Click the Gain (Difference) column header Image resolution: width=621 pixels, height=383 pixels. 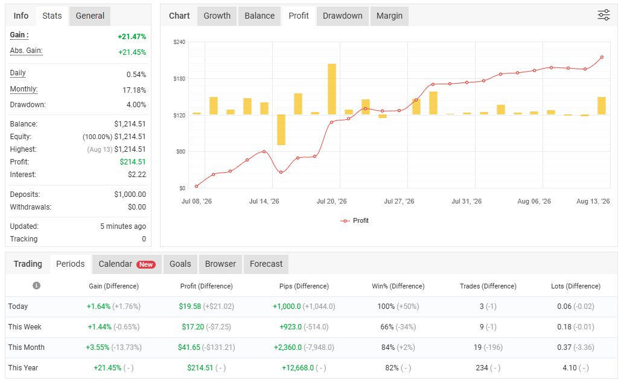(x=113, y=286)
